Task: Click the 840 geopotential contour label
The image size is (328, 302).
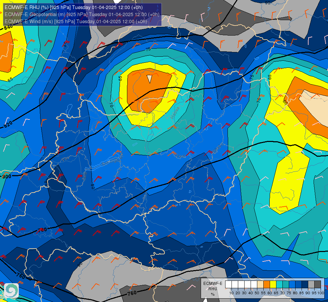Action: (8, 27)
